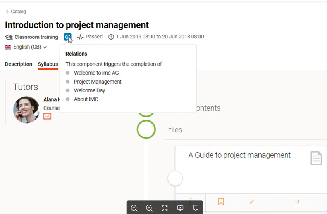
Task: Mark the guide as completed with checkmark
Action: point(251,202)
